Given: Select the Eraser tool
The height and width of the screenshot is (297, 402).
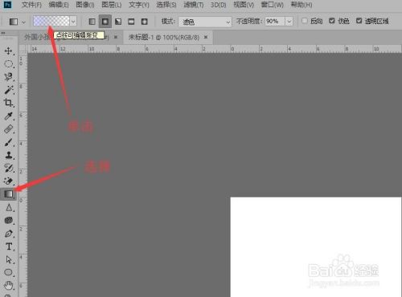Looking at the screenshot, I should [8, 181].
